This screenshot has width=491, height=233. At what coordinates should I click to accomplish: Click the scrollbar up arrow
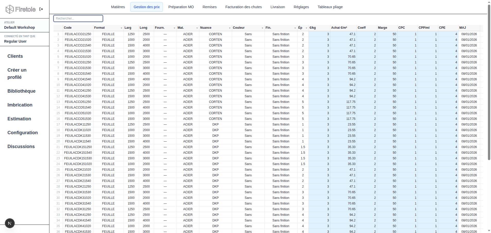click(489, 2)
